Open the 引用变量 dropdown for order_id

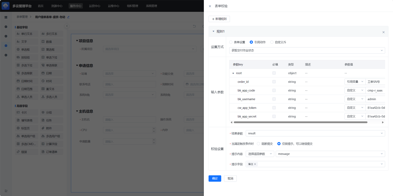(x=355, y=82)
